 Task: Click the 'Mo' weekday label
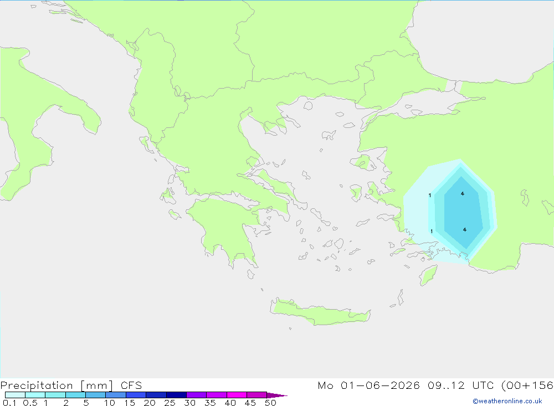coord(325,385)
